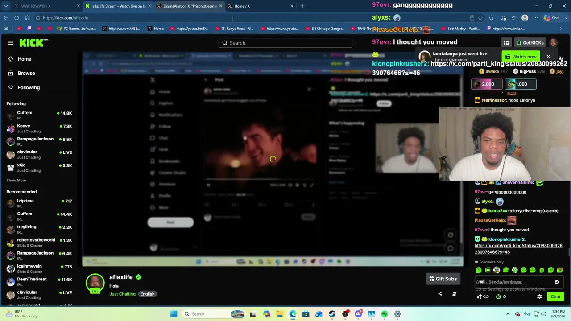Click the Get KICKs button

point(530,43)
